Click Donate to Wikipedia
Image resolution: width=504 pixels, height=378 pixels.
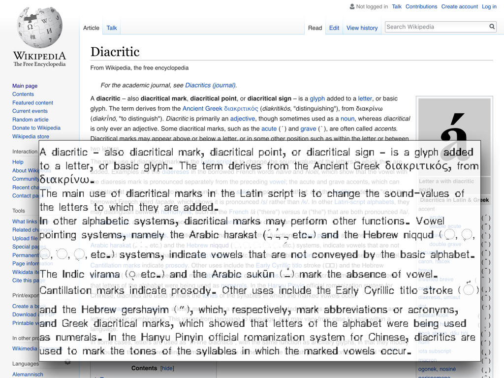pyautogui.click(x=36, y=128)
